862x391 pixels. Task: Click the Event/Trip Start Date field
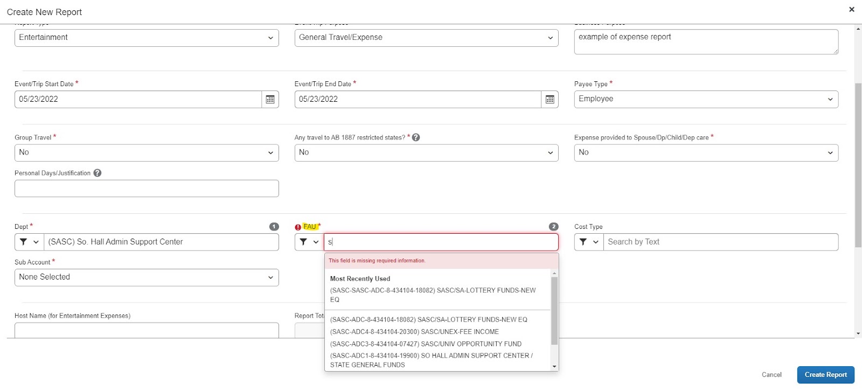point(138,99)
